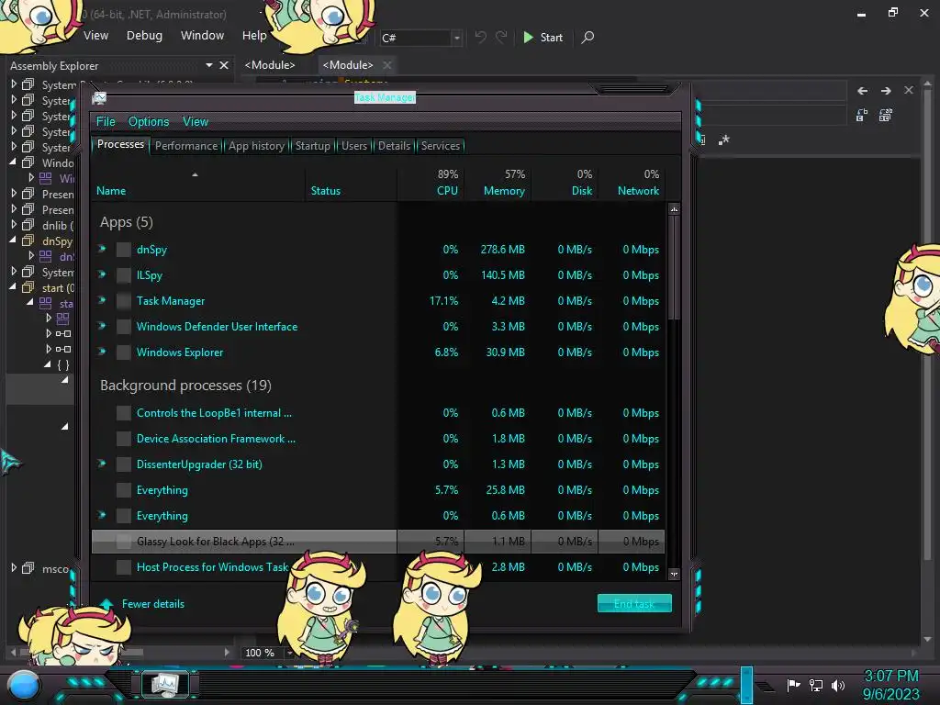Switch to the Details tab
The image size is (940, 705).
click(394, 146)
